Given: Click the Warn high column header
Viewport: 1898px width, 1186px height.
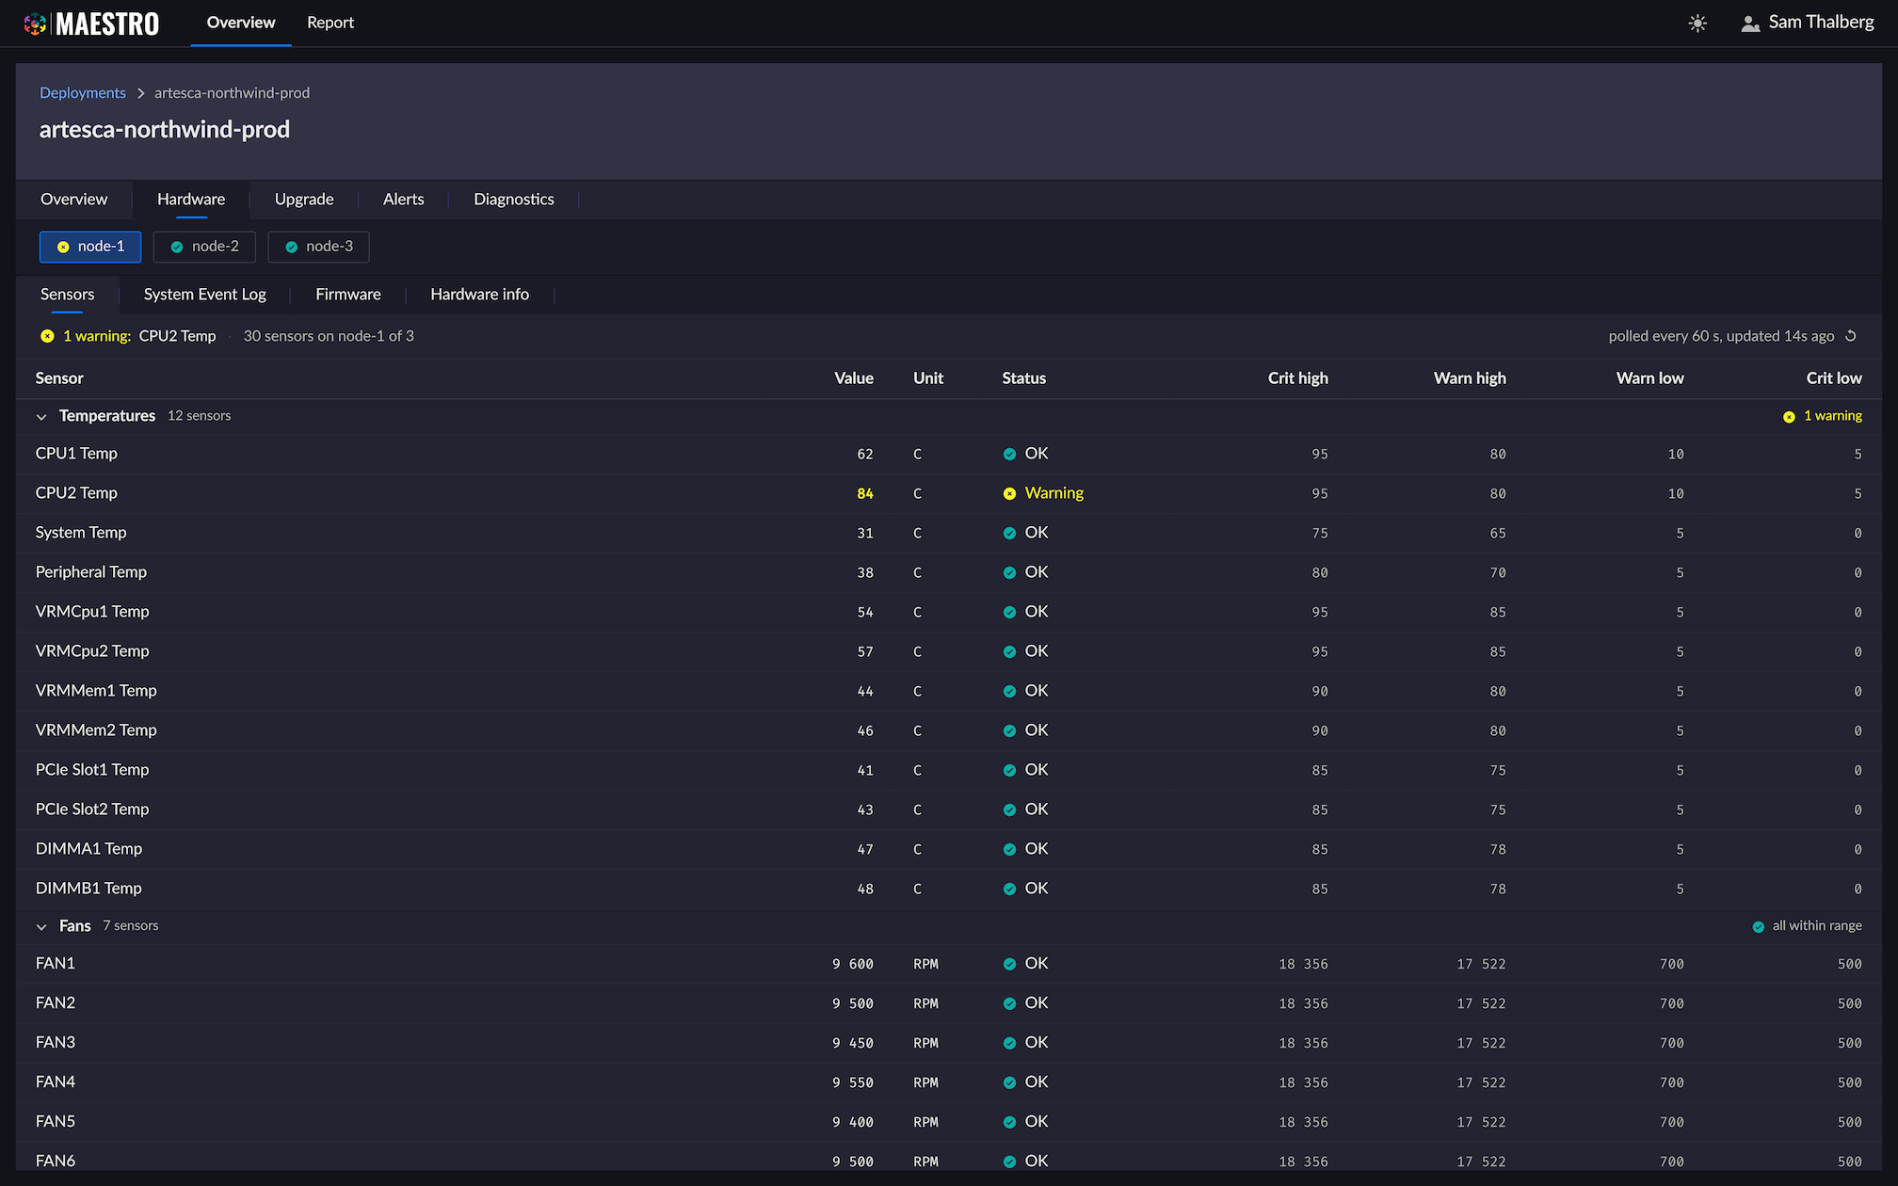Looking at the screenshot, I should point(1470,378).
